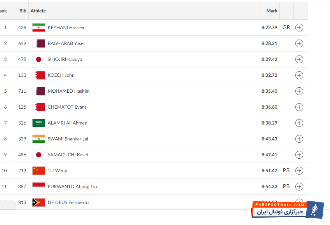Click the Bib column header
This screenshot has height=225, width=330.
click(23, 11)
